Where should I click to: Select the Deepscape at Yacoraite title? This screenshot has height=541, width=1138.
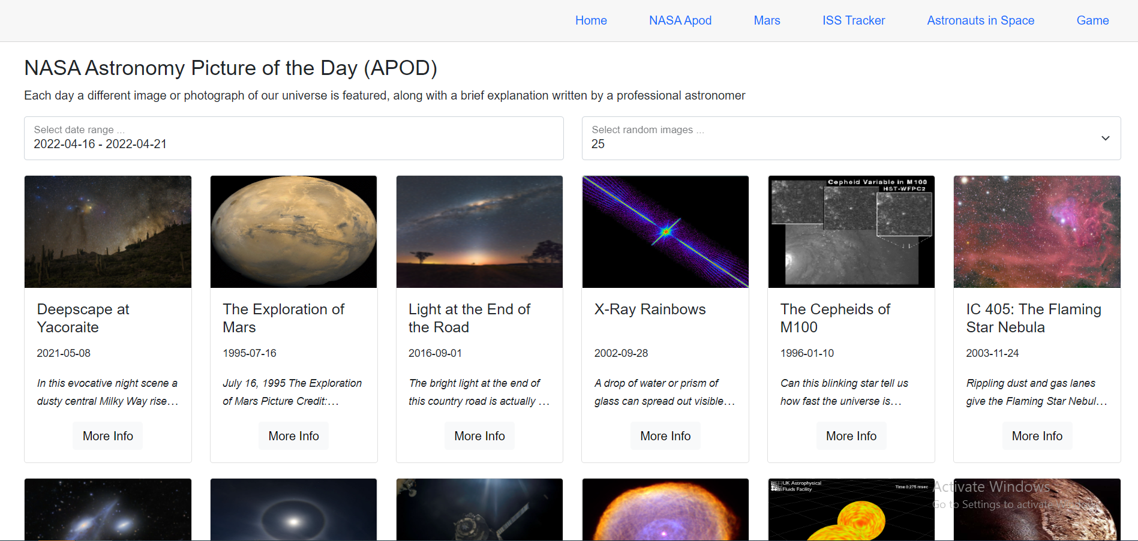pyautogui.click(x=83, y=318)
